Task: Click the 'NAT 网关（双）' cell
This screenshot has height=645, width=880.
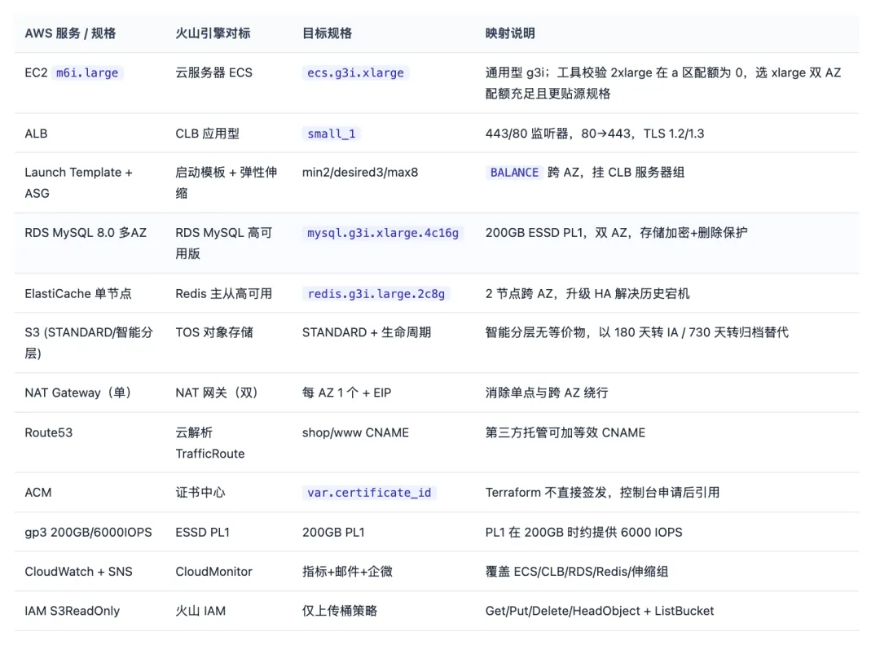Action: (217, 393)
